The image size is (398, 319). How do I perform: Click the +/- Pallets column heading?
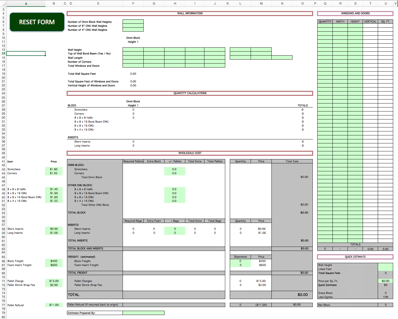(x=175, y=161)
